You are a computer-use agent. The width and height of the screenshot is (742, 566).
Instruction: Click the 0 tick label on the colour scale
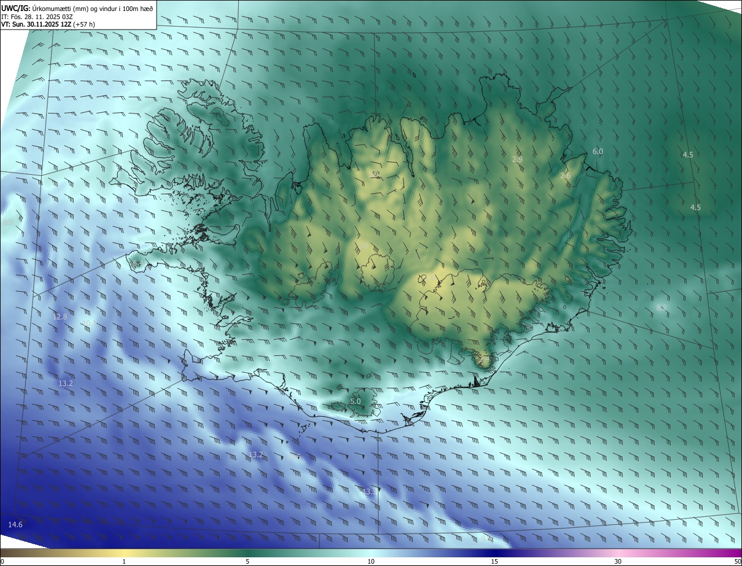click(x=2, y=561)
